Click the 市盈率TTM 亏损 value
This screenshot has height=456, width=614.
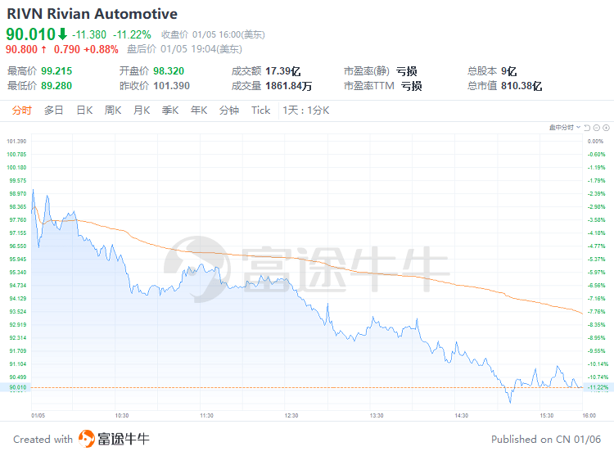412,86
